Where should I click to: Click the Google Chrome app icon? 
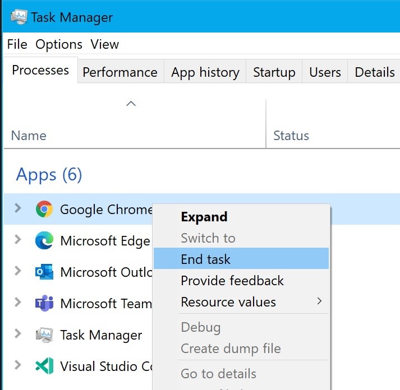(44, 209)
